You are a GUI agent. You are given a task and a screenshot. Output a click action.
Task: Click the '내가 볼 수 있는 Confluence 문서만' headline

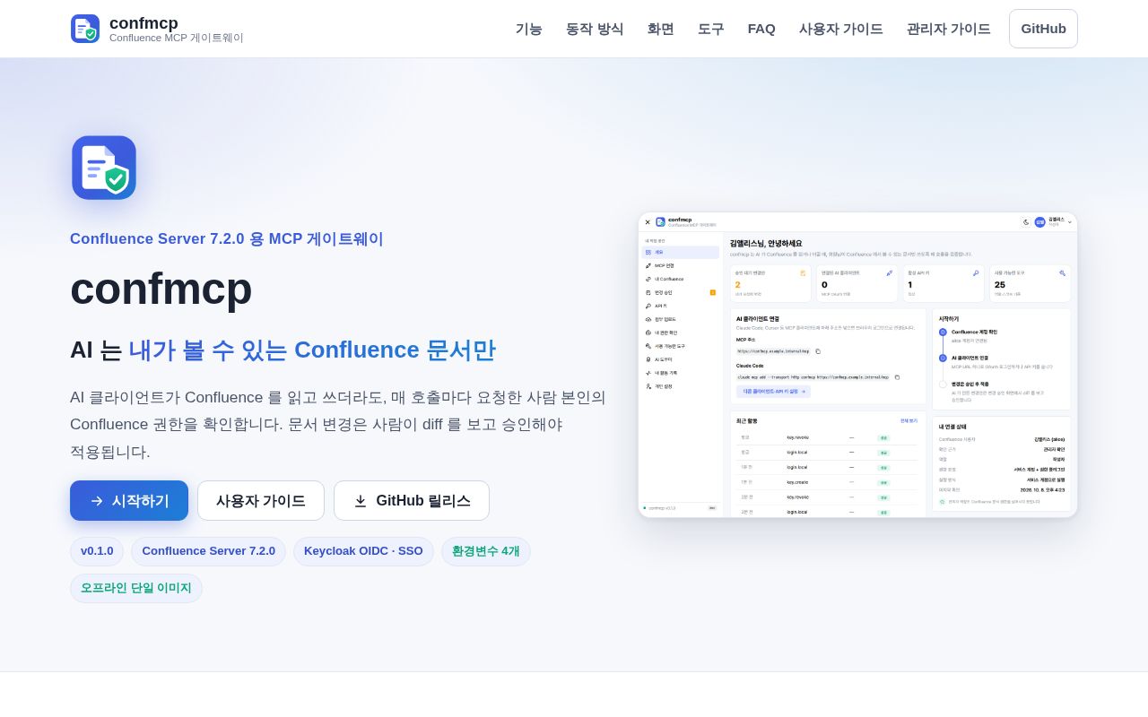pos(312,350)
